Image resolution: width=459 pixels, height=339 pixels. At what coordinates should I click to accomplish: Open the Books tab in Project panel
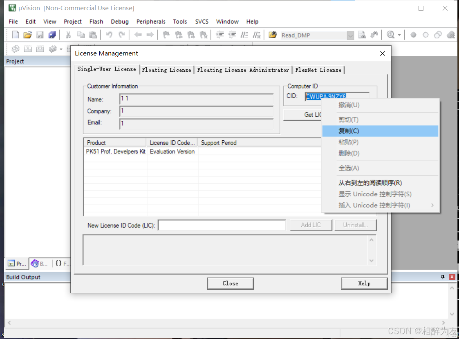[40, 264]
